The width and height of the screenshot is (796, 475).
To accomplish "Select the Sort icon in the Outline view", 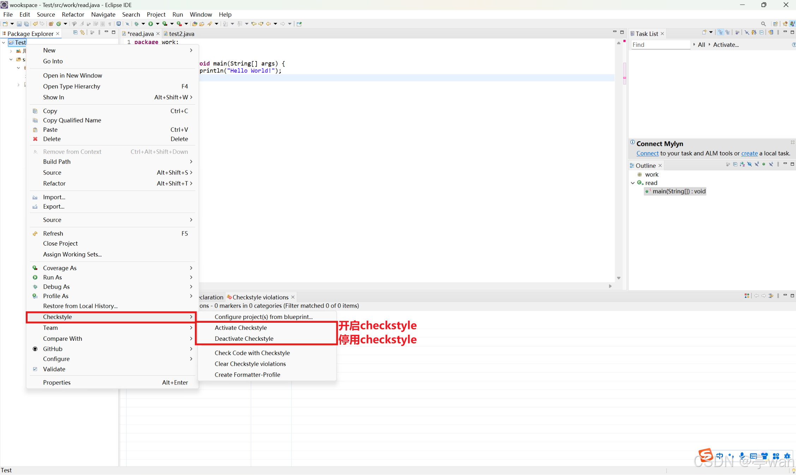I will tap(742, 165).
